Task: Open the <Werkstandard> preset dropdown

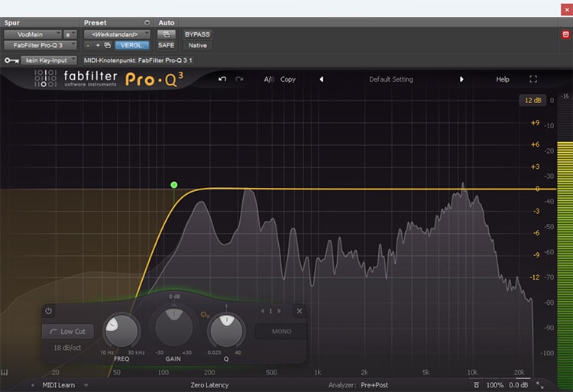Action: click(117, 34)
